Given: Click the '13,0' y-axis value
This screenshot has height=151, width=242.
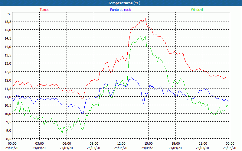Looking at the screenshot, I should 8,64.
